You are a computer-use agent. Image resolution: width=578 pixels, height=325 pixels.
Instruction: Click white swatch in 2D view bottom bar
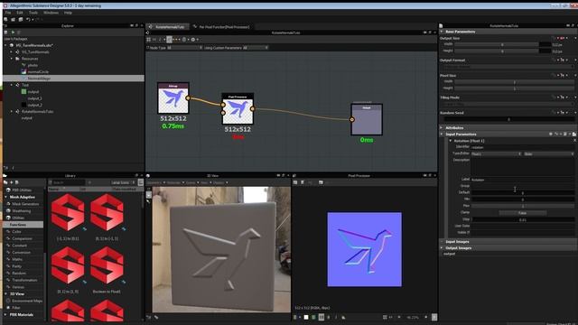[306, 317]
